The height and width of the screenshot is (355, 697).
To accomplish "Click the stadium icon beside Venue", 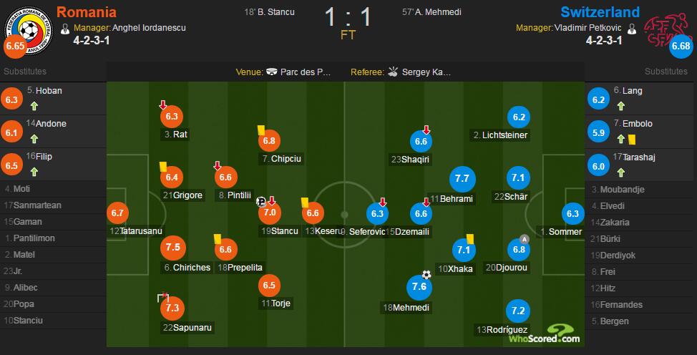I will click(272, 72).
